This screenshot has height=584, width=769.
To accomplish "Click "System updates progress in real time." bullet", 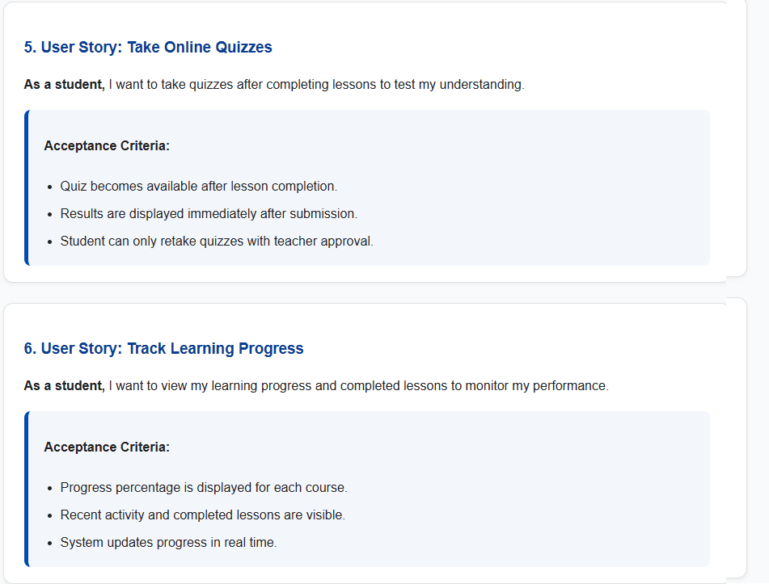I will tap(168, 543).
